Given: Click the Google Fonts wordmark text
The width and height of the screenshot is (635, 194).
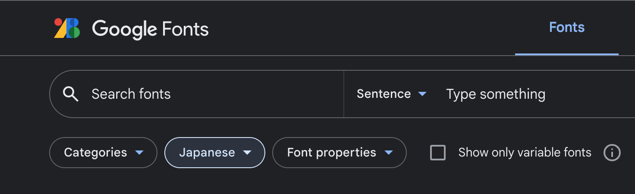Looking at the screenshot, I should pyautogui.click(x=150, y=29).
